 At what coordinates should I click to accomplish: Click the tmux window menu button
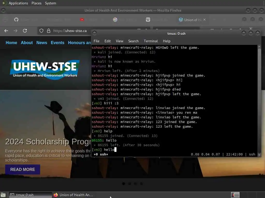(94, 33)
